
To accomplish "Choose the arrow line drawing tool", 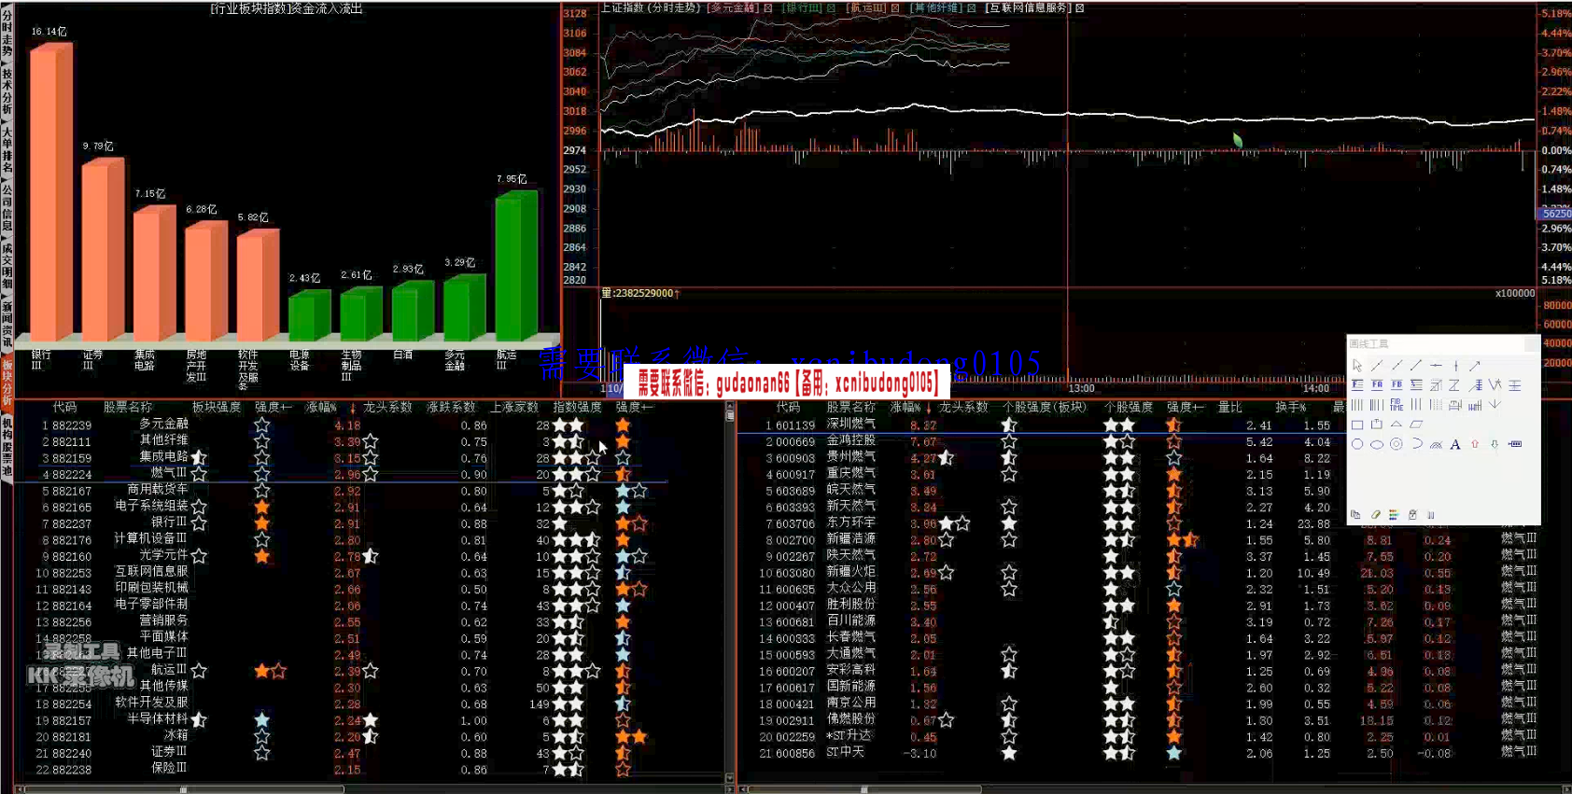I will pyautogui.click(x=1475, y=366).
